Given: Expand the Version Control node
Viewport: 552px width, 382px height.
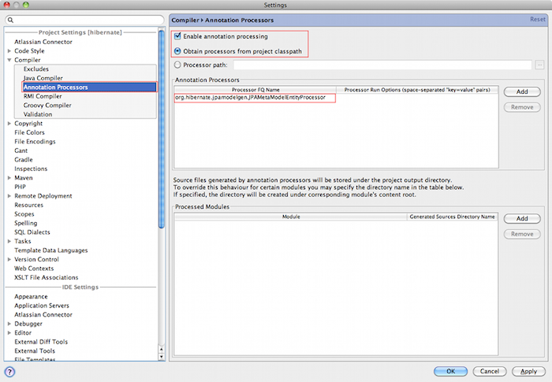Looking at the screenshot, I should [9, 259].
